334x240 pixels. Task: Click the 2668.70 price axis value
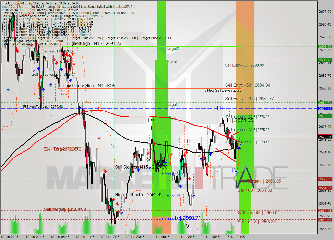tap(325, 165)
